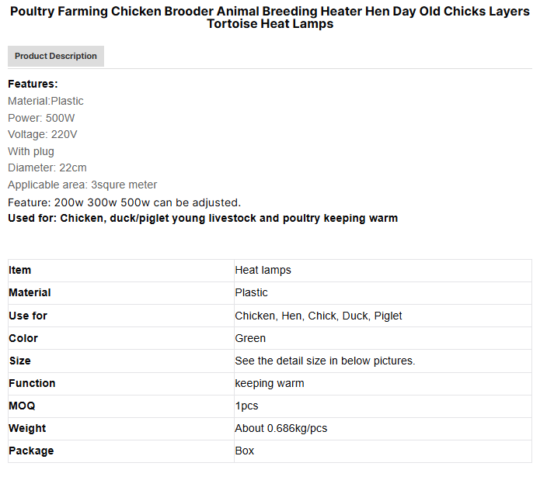Click the 1pcs MOQ value cell
This screenshot has width=547, height=487.
tap(247, 406)
